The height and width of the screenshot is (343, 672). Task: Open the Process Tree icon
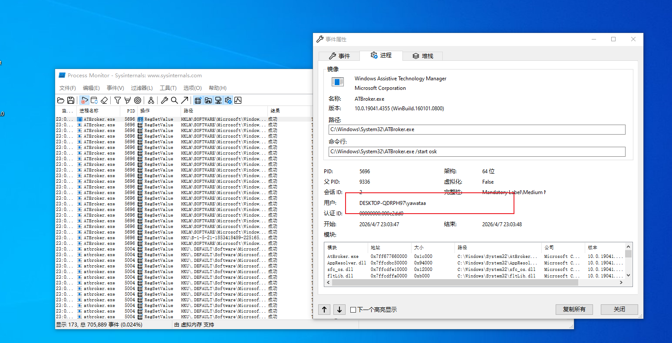(x=151, y=100)
